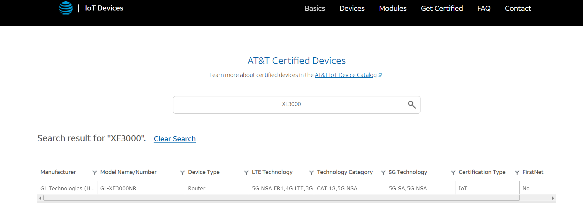The image size is (583, 203).
Task: Open the Devices nav item
Action: click(x=352, y=8)
